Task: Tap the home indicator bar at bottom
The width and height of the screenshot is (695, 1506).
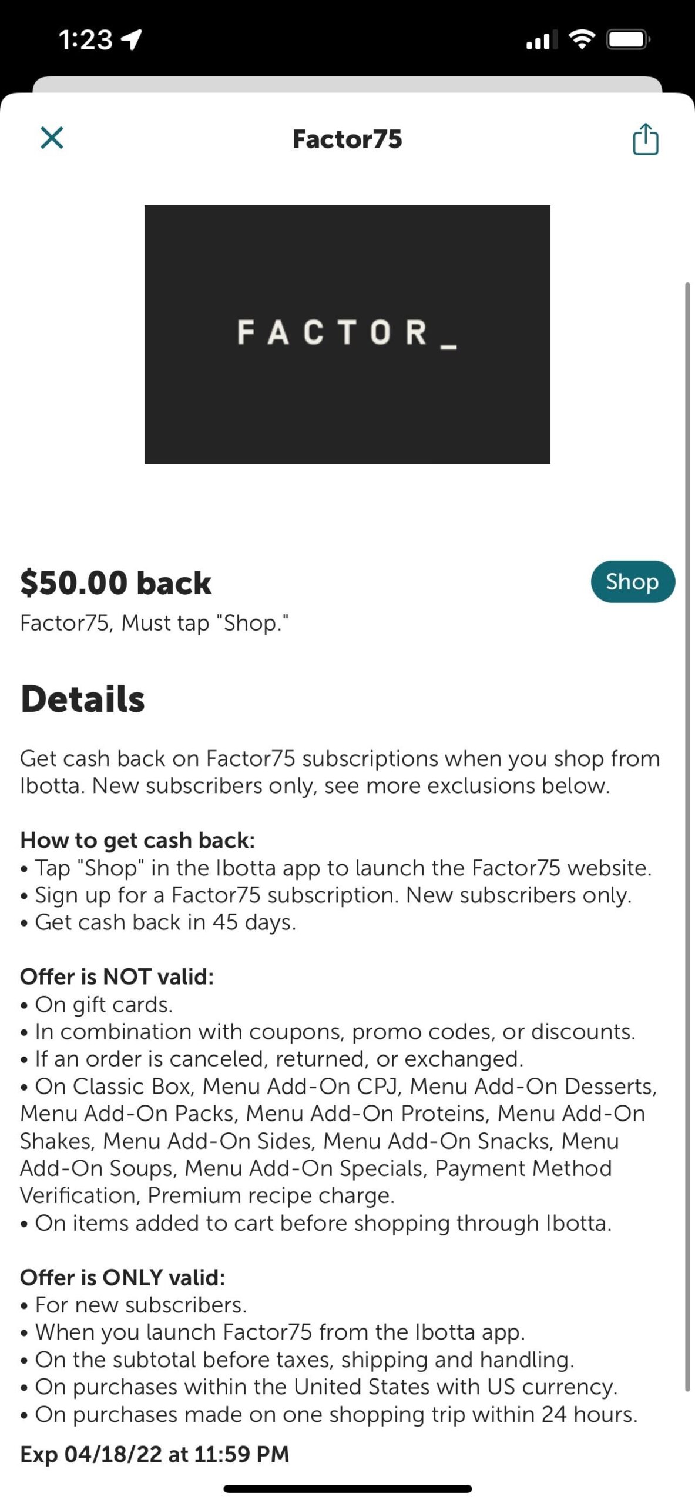Action: tap(347, 1488)
